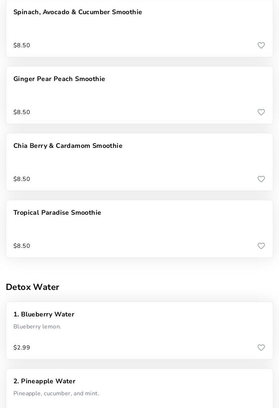The height and width of the screenshot is (408, 279).
Task: Favorite the Spinach, Avocado & Cucumber Smoothie
Action: [x=261, y=45]
